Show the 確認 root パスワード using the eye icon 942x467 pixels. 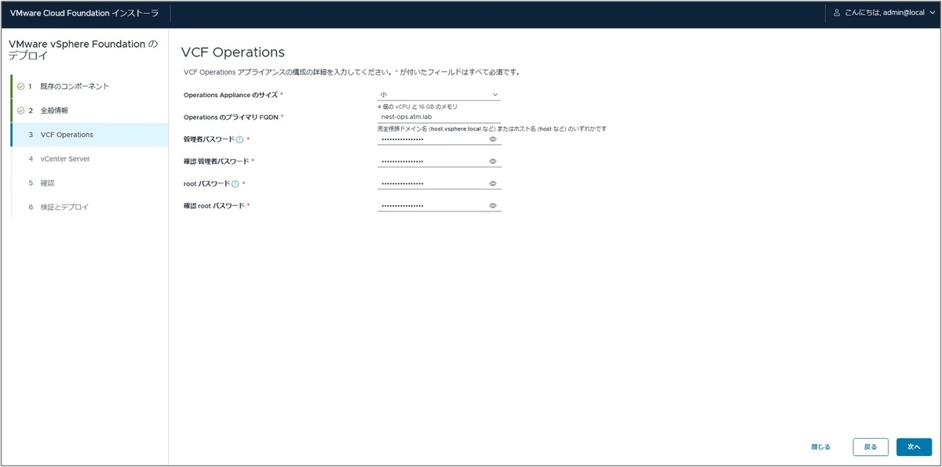[493, 205]
